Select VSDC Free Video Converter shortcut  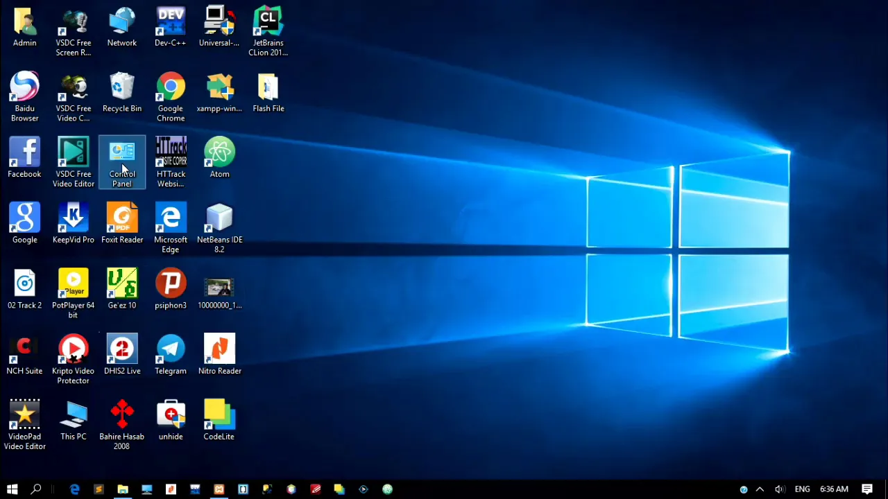73,98
